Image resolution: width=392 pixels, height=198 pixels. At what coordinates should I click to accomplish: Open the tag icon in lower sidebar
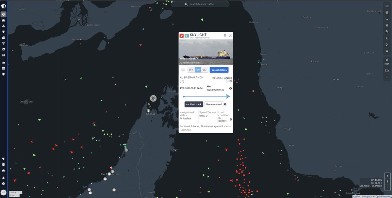(4, 159)
